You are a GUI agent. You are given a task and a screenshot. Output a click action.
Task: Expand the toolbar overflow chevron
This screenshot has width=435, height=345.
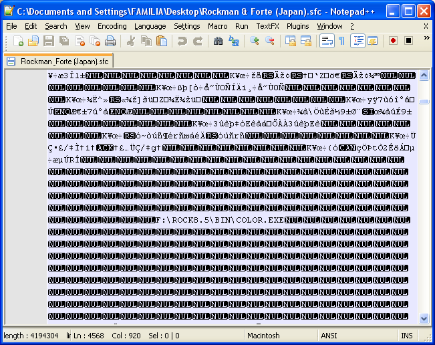pos(427,37)
